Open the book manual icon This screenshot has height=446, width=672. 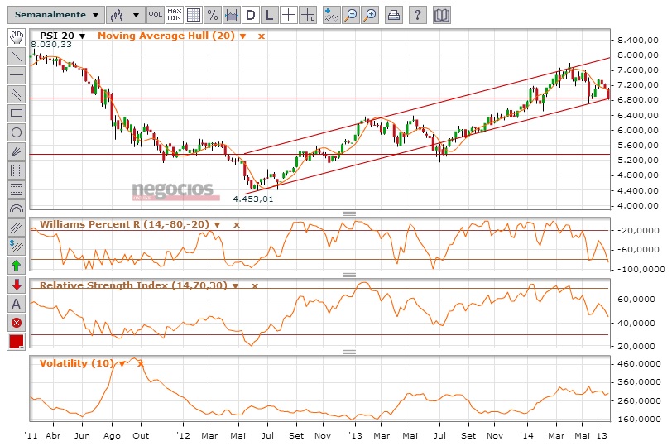point(441,15)
